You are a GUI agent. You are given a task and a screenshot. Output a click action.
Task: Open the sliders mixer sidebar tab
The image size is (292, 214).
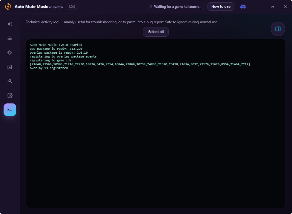coord(10,38)
